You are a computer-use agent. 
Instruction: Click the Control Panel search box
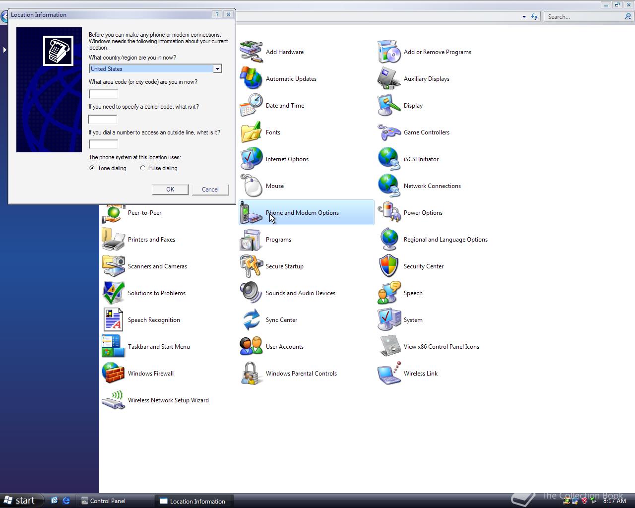click(583, 17)
